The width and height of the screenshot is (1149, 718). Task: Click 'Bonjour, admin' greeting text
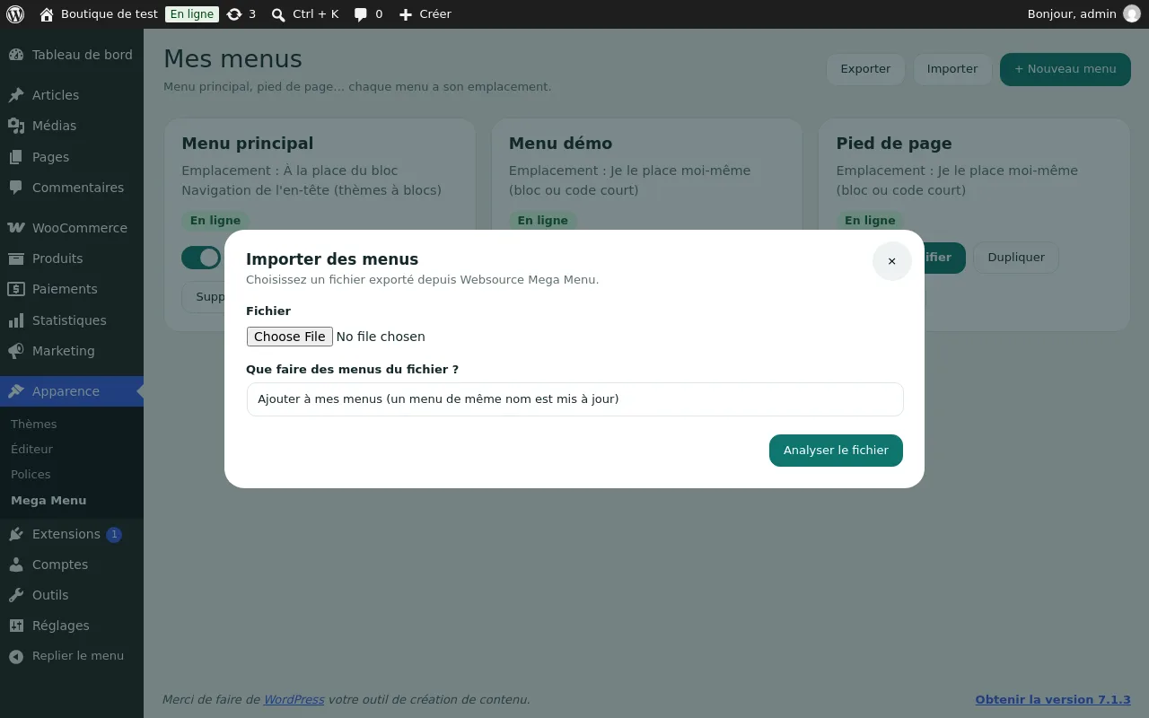1072,14
